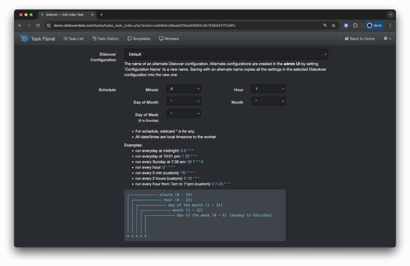Click the "0 0 * * *" midnight example
Viewport: 410px width, 266px height.
tap(187, 151)
